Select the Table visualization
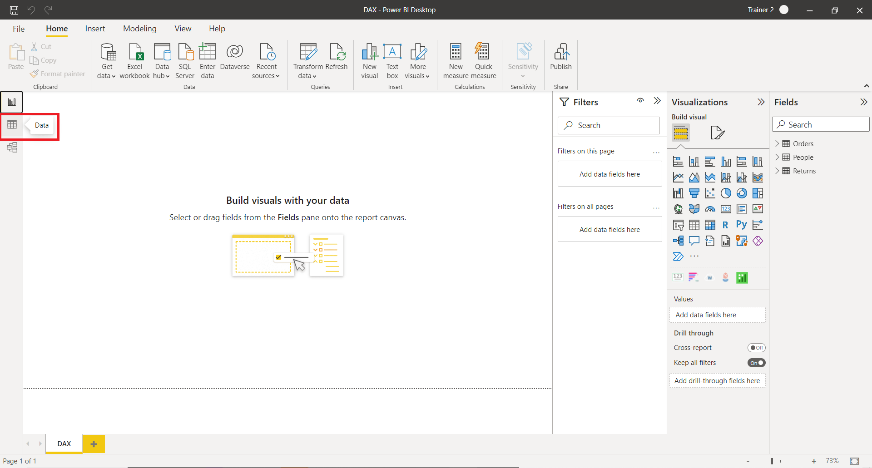Image resolution: width=872 pixels, height=468 pixels. coord(694,225)
